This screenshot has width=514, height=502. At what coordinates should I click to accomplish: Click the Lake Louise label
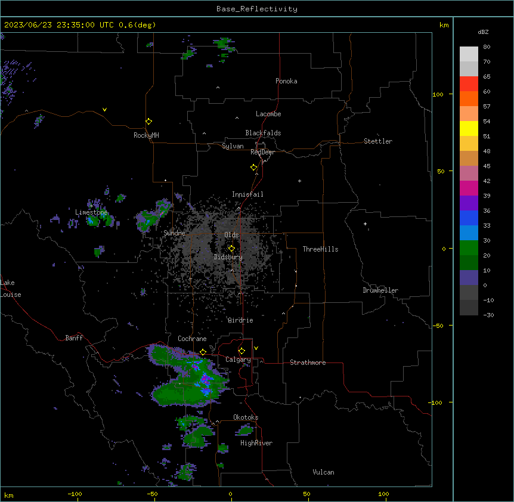[x=10, y=289]
